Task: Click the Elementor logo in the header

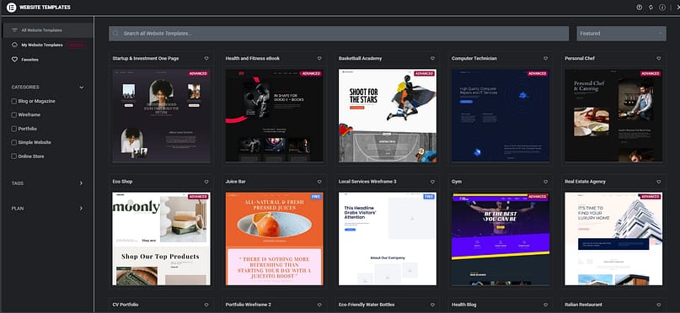Action: 11,8
